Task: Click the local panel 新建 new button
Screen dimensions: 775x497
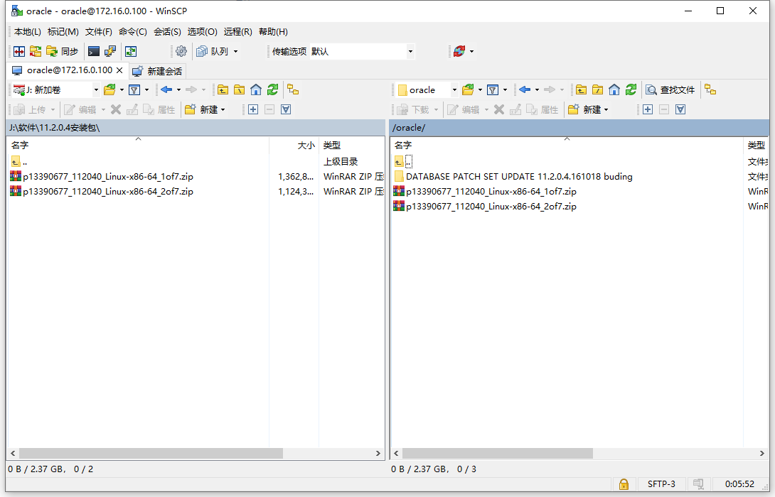Action: click(205, 109)
